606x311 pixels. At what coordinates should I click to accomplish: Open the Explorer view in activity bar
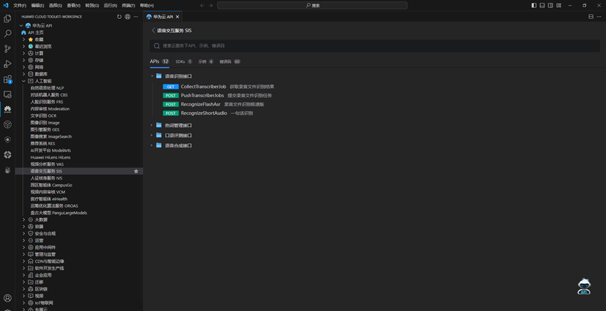7,18
